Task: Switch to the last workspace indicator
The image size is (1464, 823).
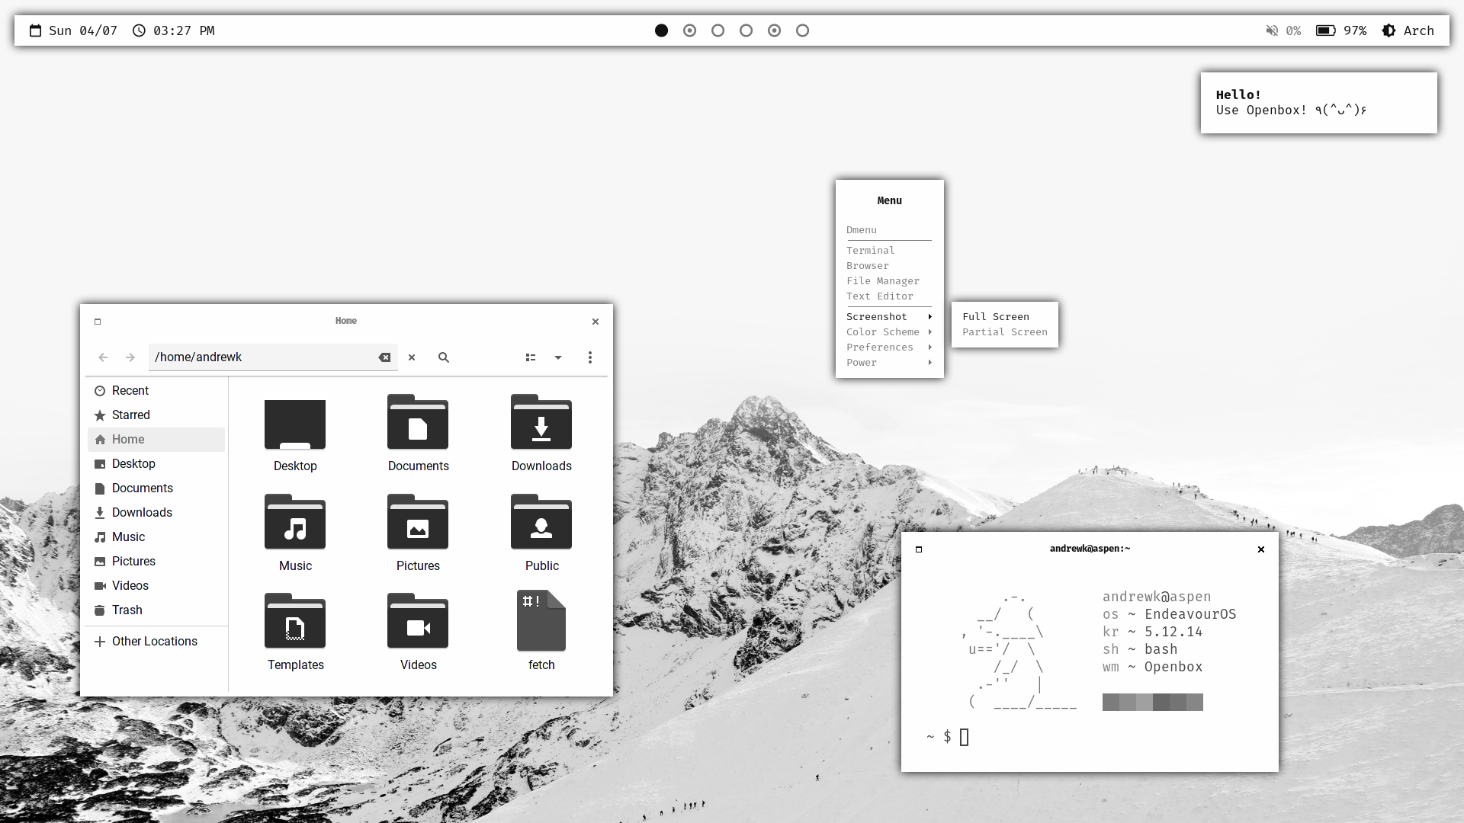Action: pyautogui.click(x=802, y=30)
